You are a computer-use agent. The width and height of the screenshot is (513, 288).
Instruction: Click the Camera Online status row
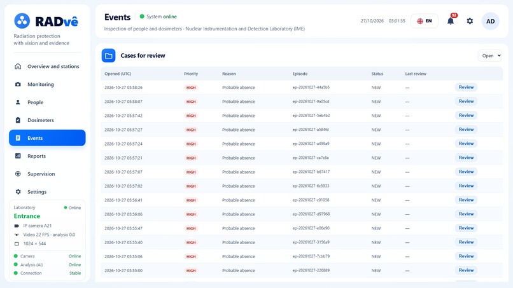(x=47, y=256)
